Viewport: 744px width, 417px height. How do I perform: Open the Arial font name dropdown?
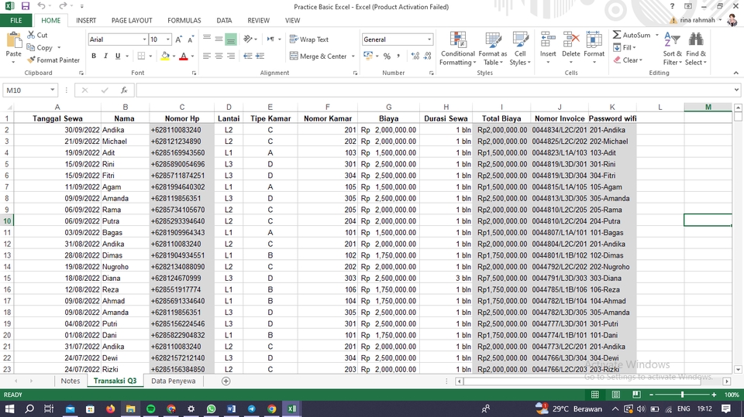pyautogui.click(x=144, y=39)
